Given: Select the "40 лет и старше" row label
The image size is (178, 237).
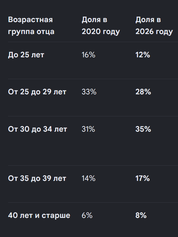Looking at the screenshot, I should click(39, 215).
